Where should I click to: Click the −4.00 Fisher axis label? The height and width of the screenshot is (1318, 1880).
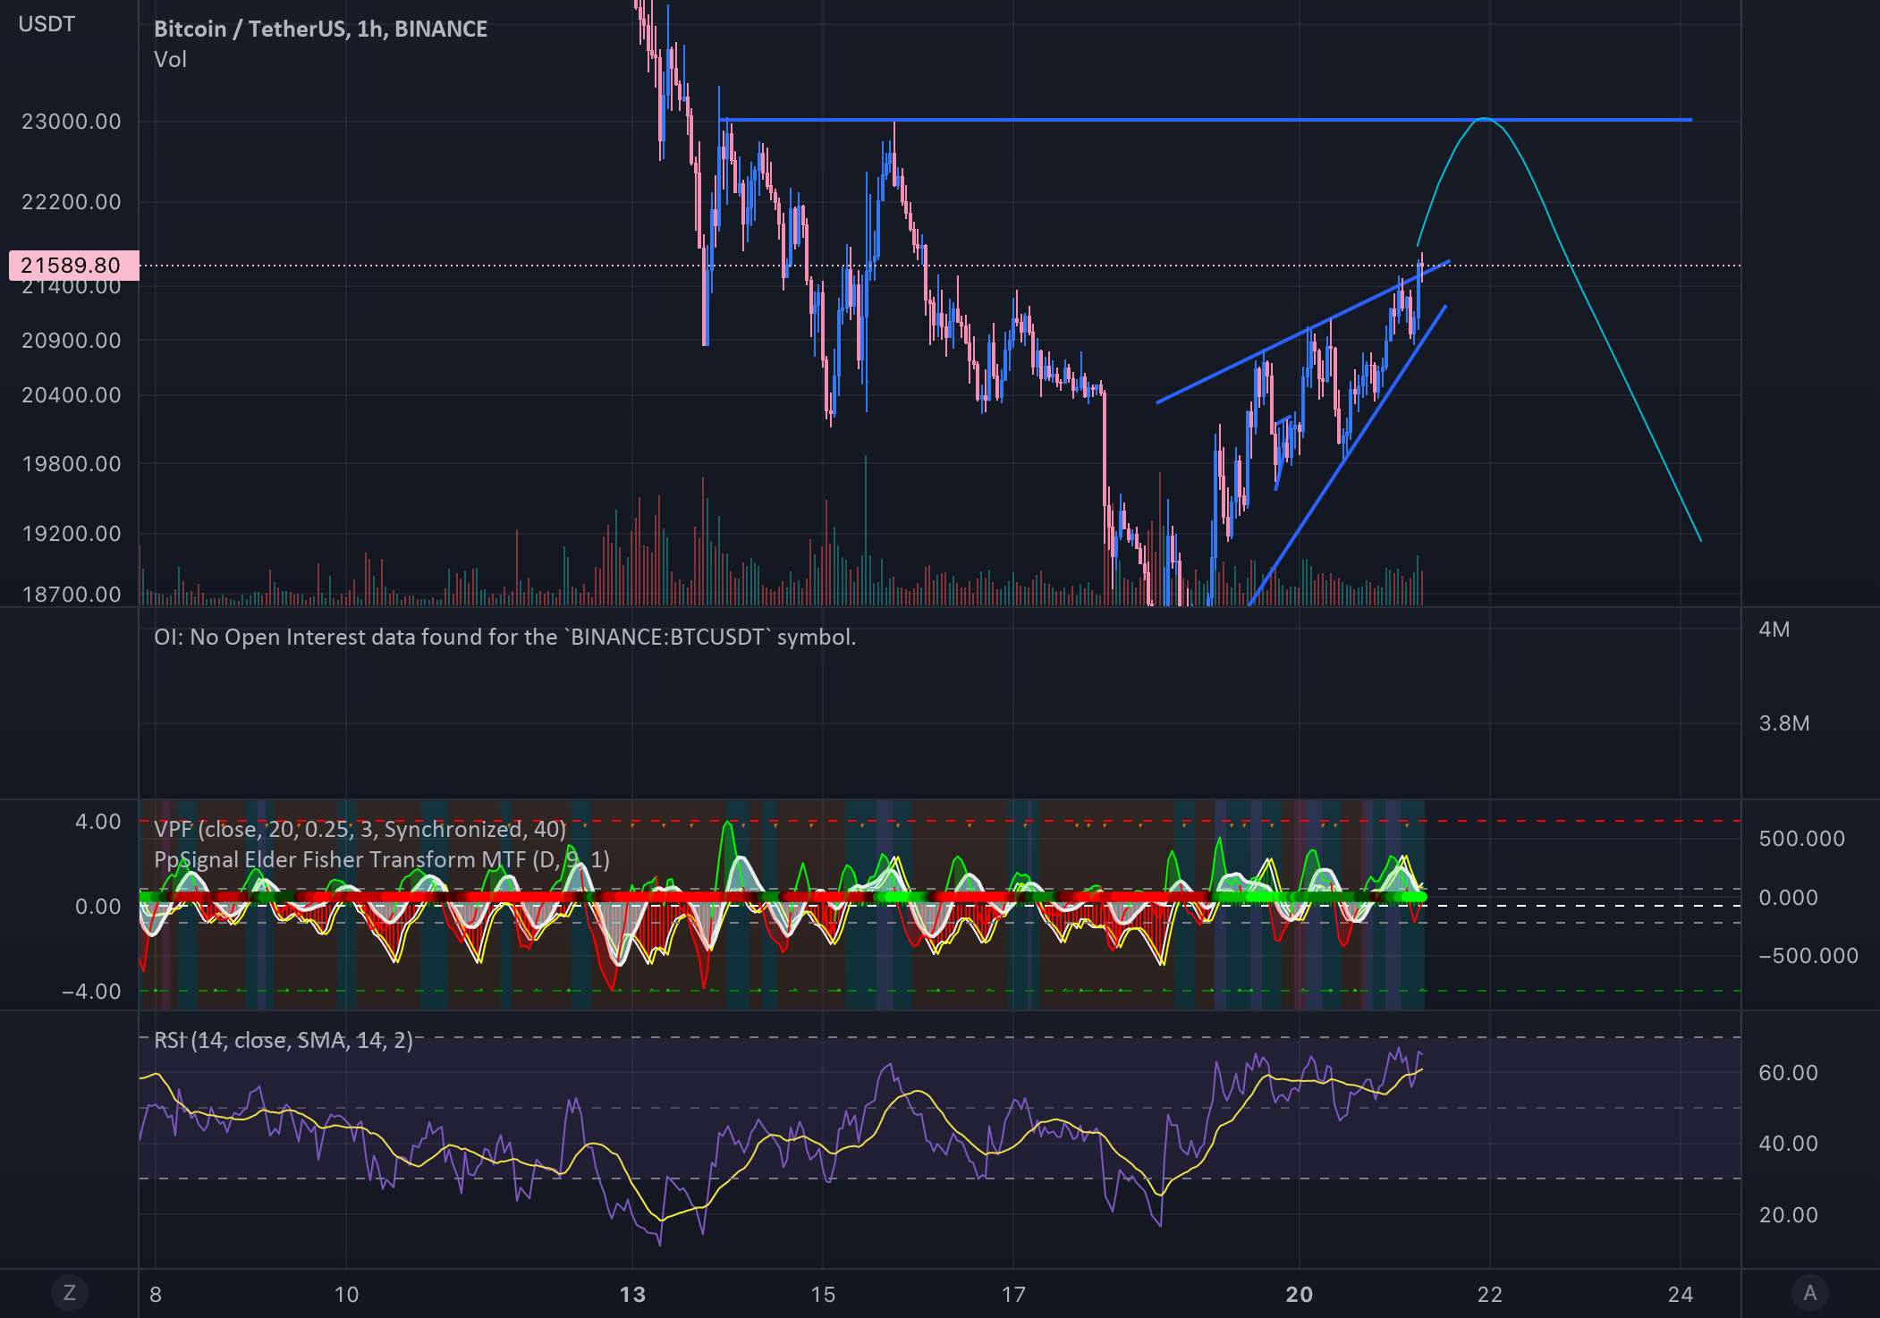pos(92,992)
